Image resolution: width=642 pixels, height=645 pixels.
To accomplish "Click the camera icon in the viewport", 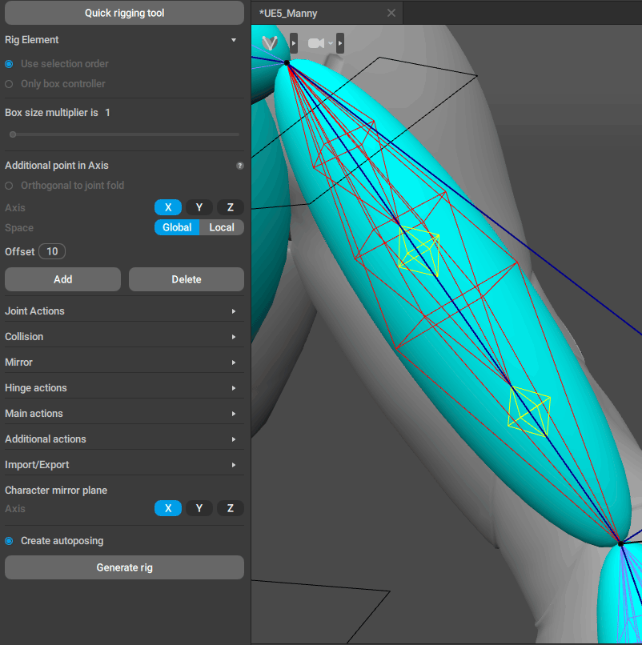I will 316,43.
